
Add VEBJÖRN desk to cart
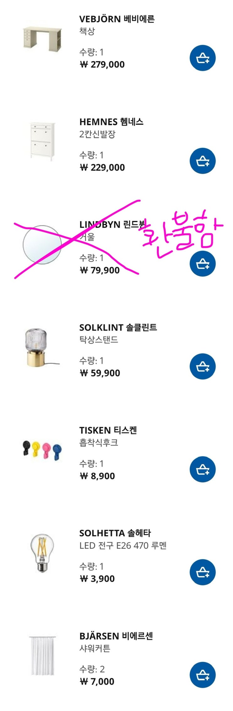(203, 58)
